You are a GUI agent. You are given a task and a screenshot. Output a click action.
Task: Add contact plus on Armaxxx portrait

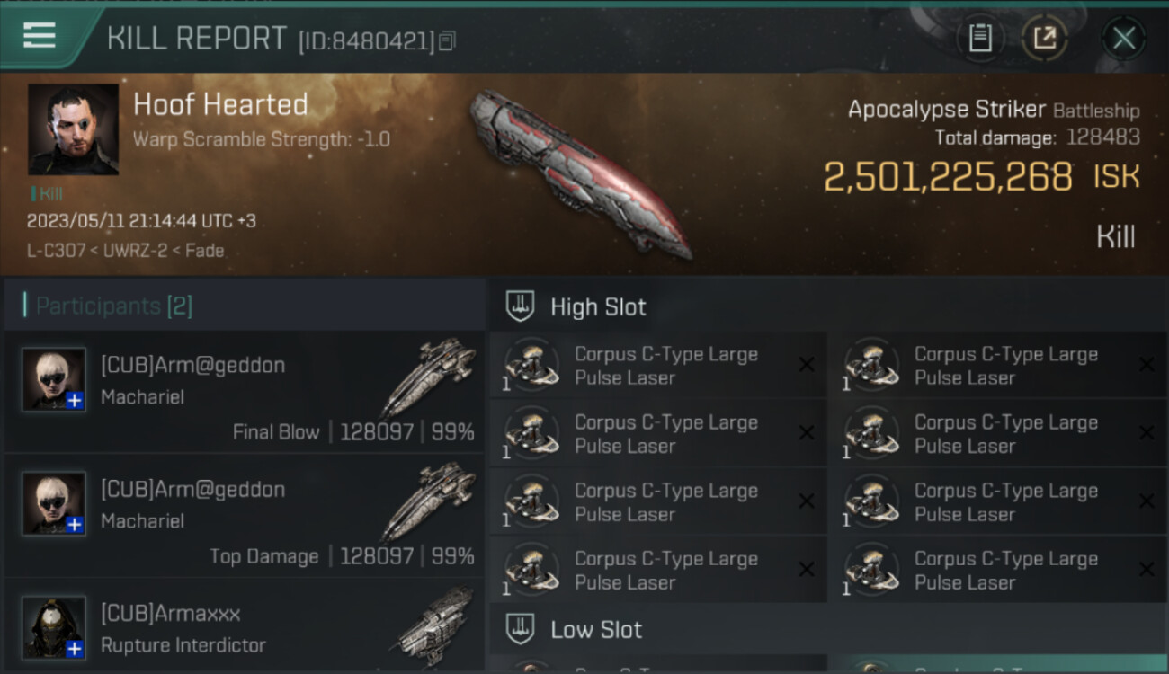75,648
